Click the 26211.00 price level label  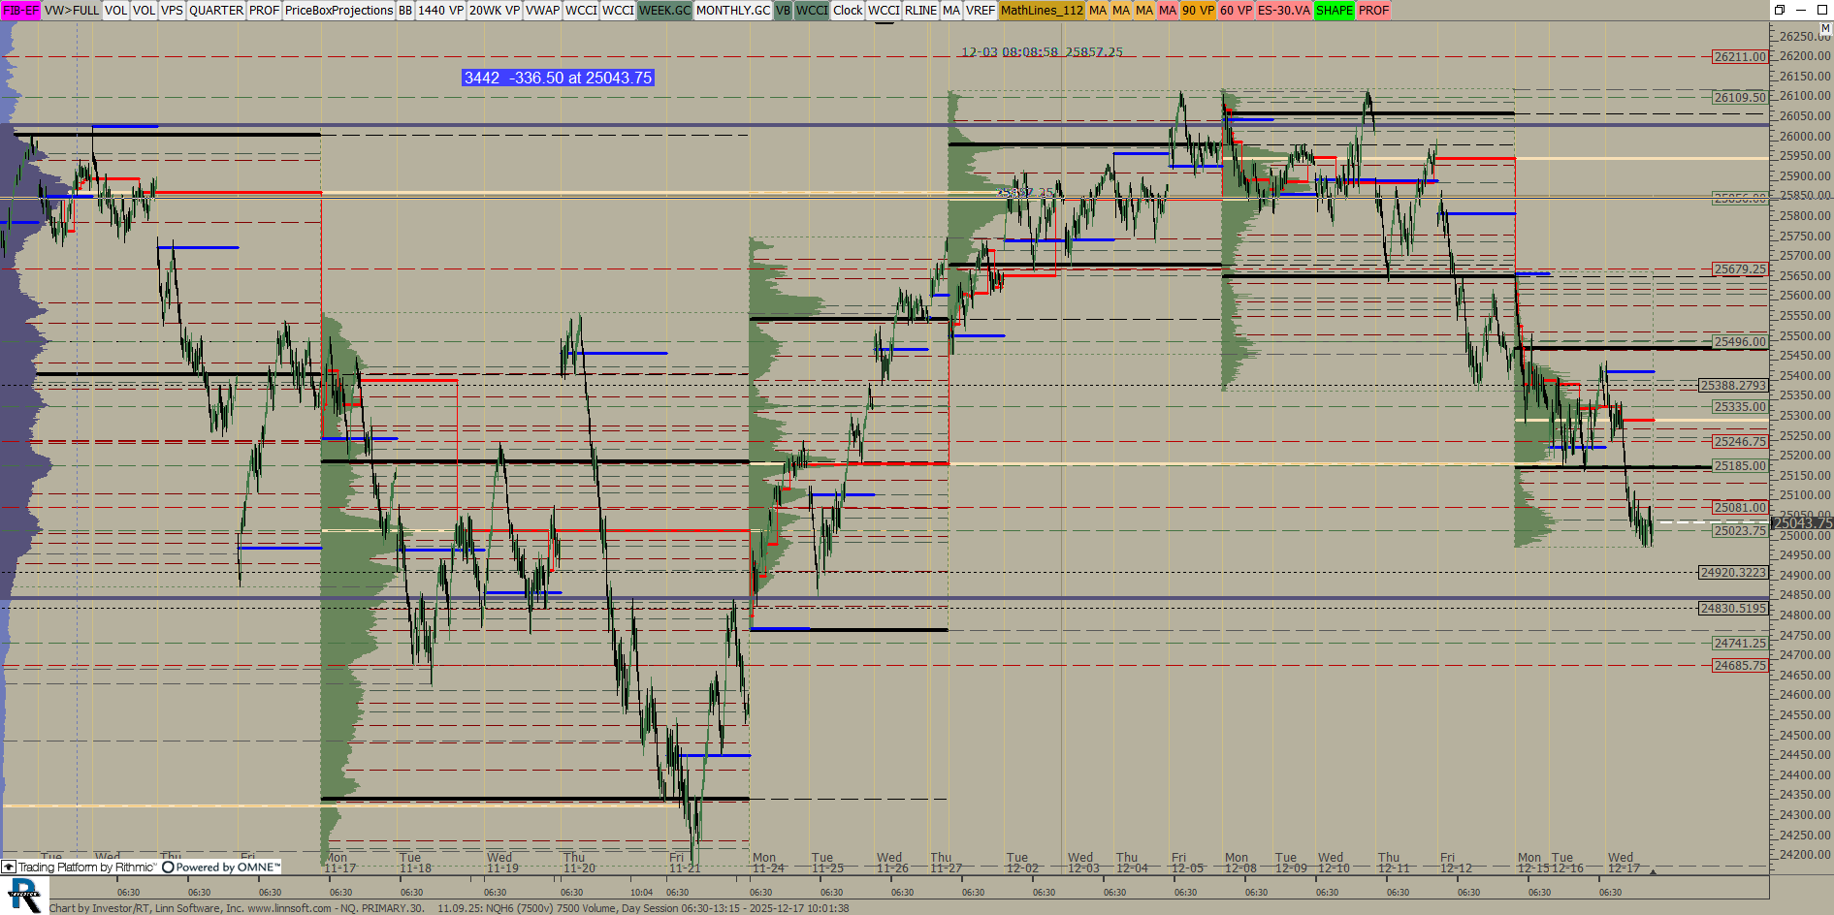(1739, 57)
